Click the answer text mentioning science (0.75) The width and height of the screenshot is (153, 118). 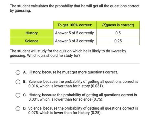(x=83, y=97)
